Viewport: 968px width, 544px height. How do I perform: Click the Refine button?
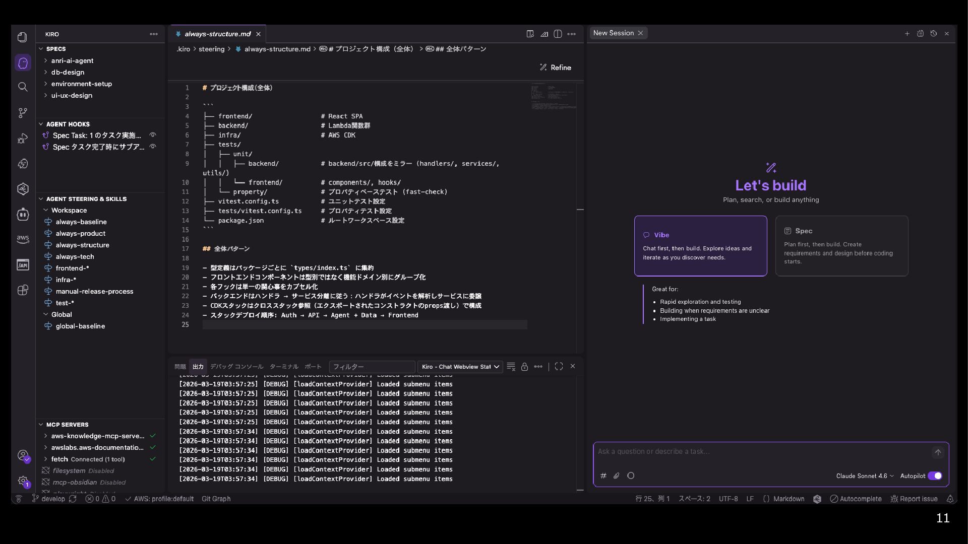(x=555, y=67)
